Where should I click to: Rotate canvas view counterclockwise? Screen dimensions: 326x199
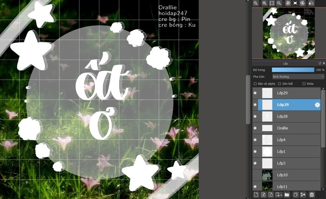(288, 3)
